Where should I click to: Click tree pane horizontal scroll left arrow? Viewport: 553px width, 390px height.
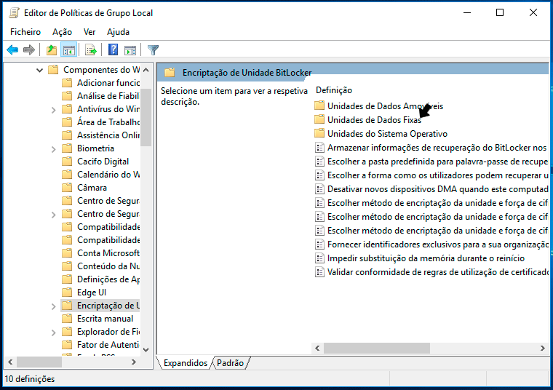10,362
